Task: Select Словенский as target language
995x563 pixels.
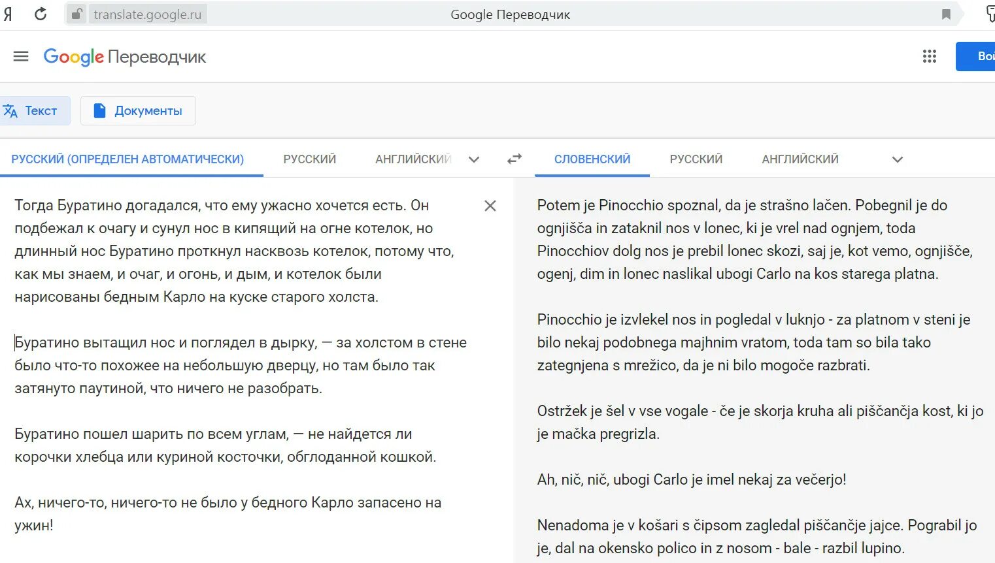Action: 592,159
